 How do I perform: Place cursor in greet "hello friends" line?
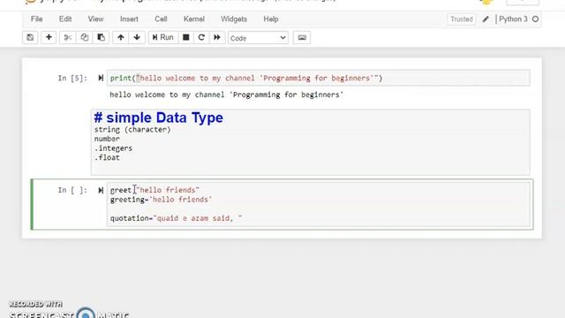pos(154,190)
